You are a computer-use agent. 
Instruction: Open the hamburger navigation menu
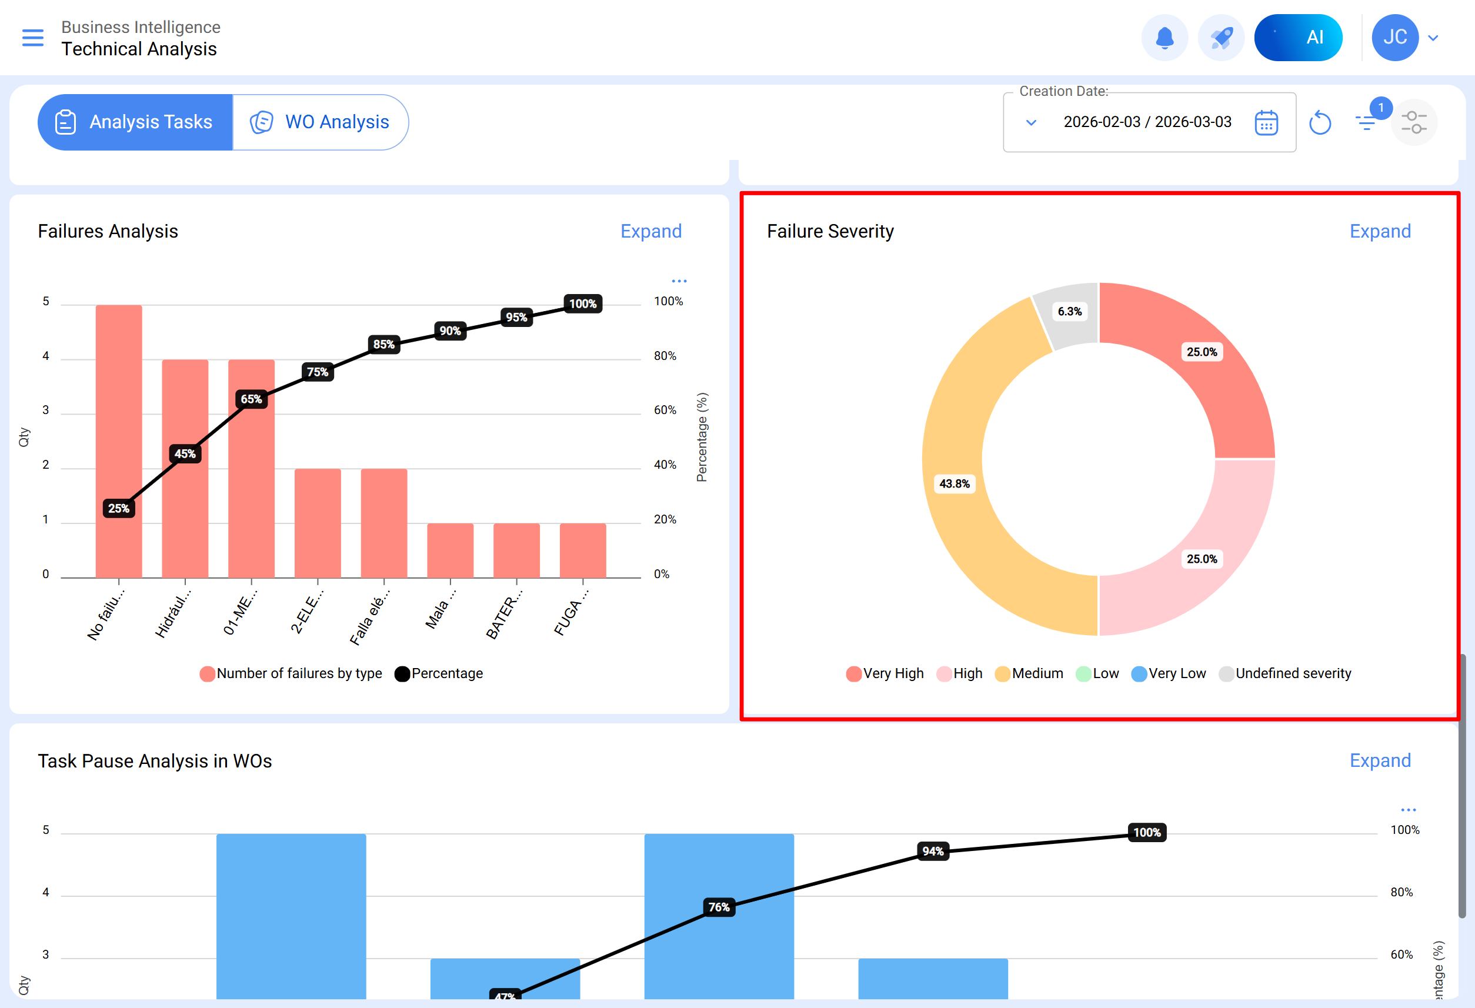click(x=32, y=38)
